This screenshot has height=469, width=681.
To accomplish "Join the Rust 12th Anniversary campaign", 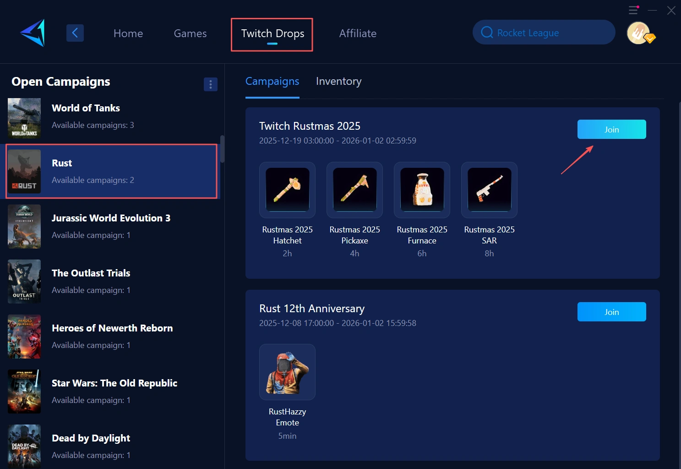I will pyautogui.click(x=611, y=312).
